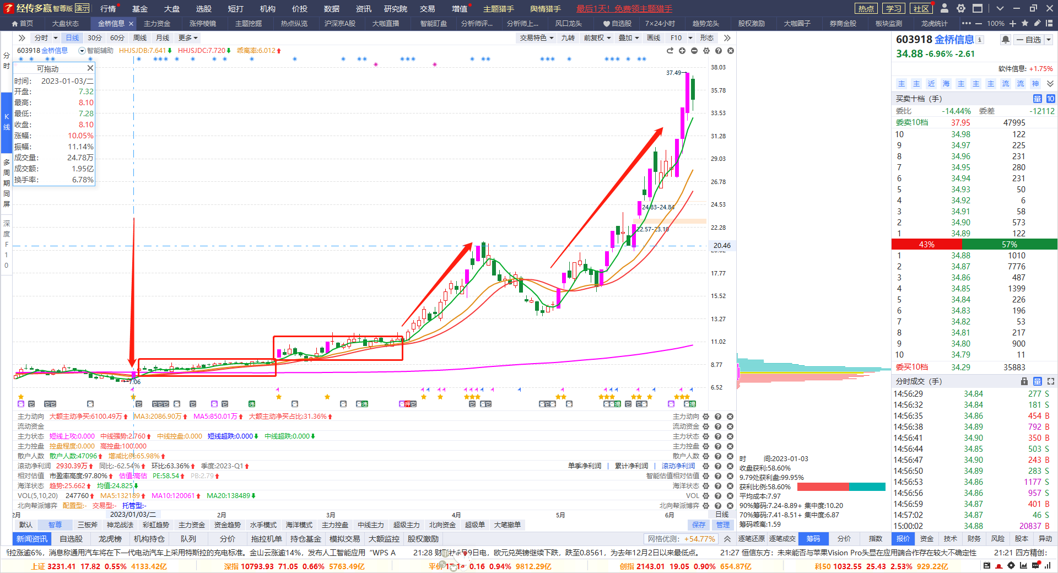Zoom out with the minus icon beside 100%
This screenshot has width=1058, height=573.
(x=979, y=24)
